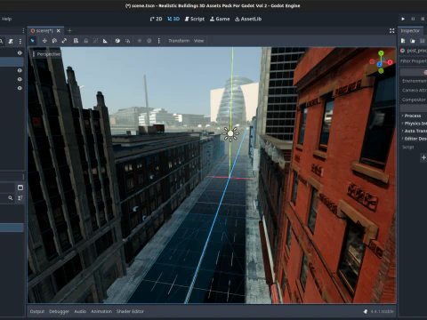
Task: Toggle Use Local Space cube icon
Action: 117,41
